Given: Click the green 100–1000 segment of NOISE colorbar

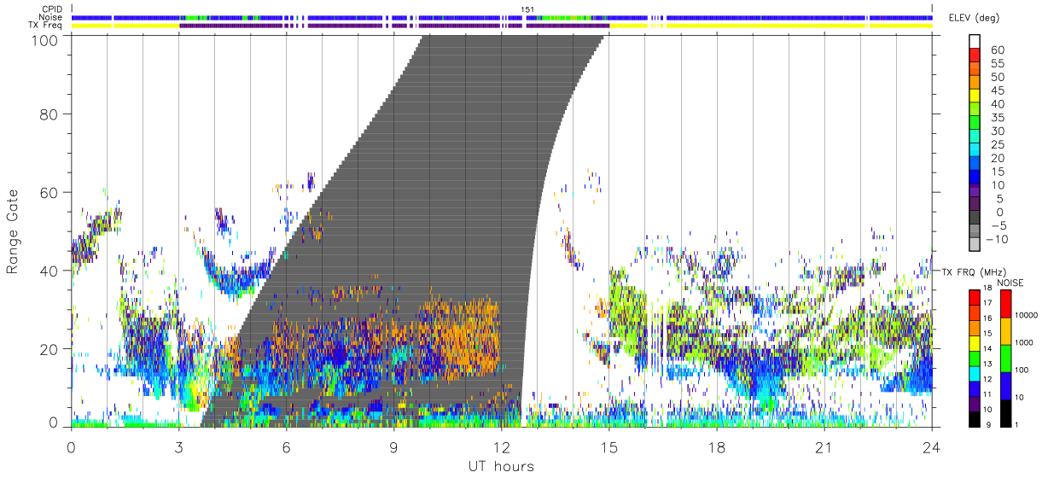Looking at the screenshot, I should coord(1004,359).
